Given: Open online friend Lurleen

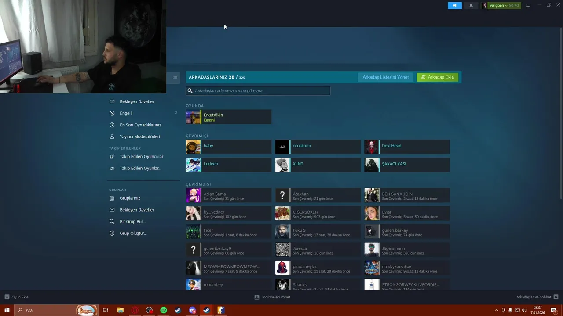Looking at the screenshot, I should pyautogui.click(x=229, y=165).
